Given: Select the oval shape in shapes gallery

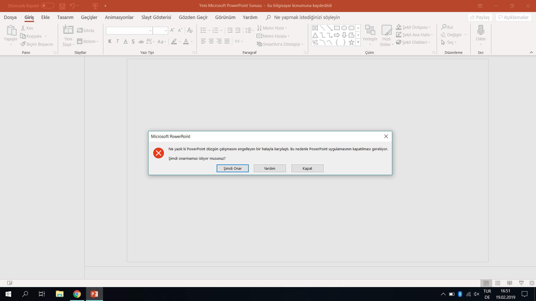Looking at the screenshot, I should pyautogui.click(x=344, y=28).
